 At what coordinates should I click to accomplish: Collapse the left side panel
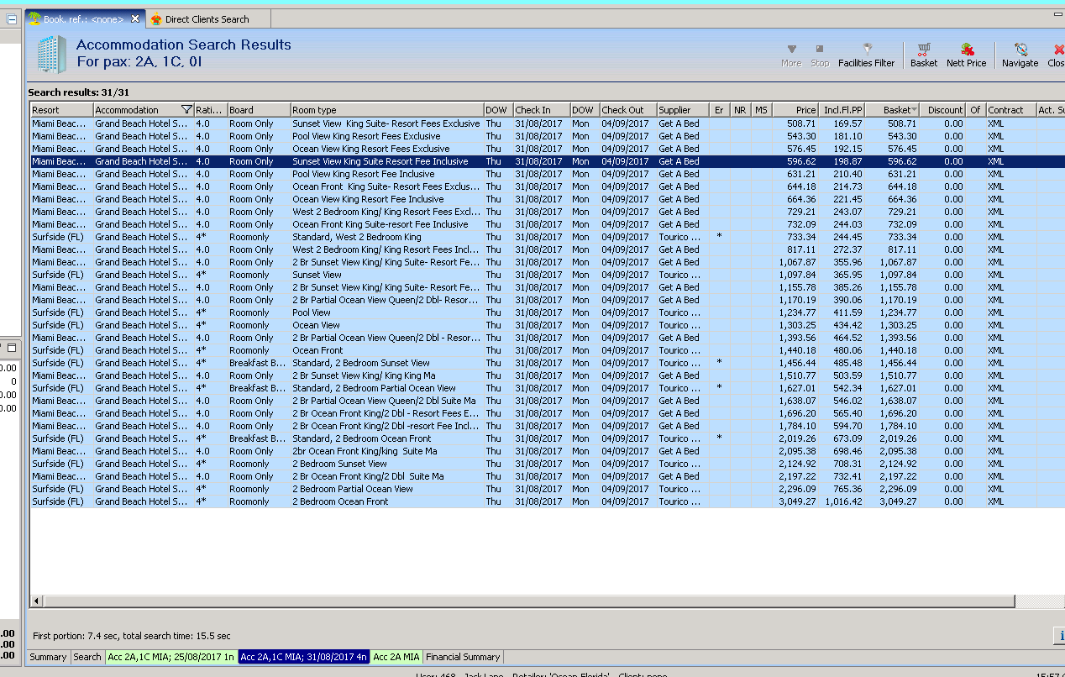[12, 18]
